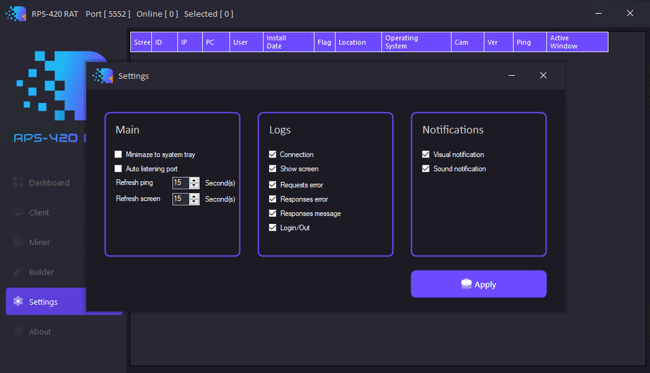Click the briefcase icon on the Apply button

(466, 284)
